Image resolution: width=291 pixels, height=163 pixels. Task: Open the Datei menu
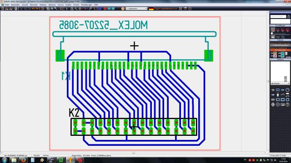pyautogui.click(x=7, y=5)
